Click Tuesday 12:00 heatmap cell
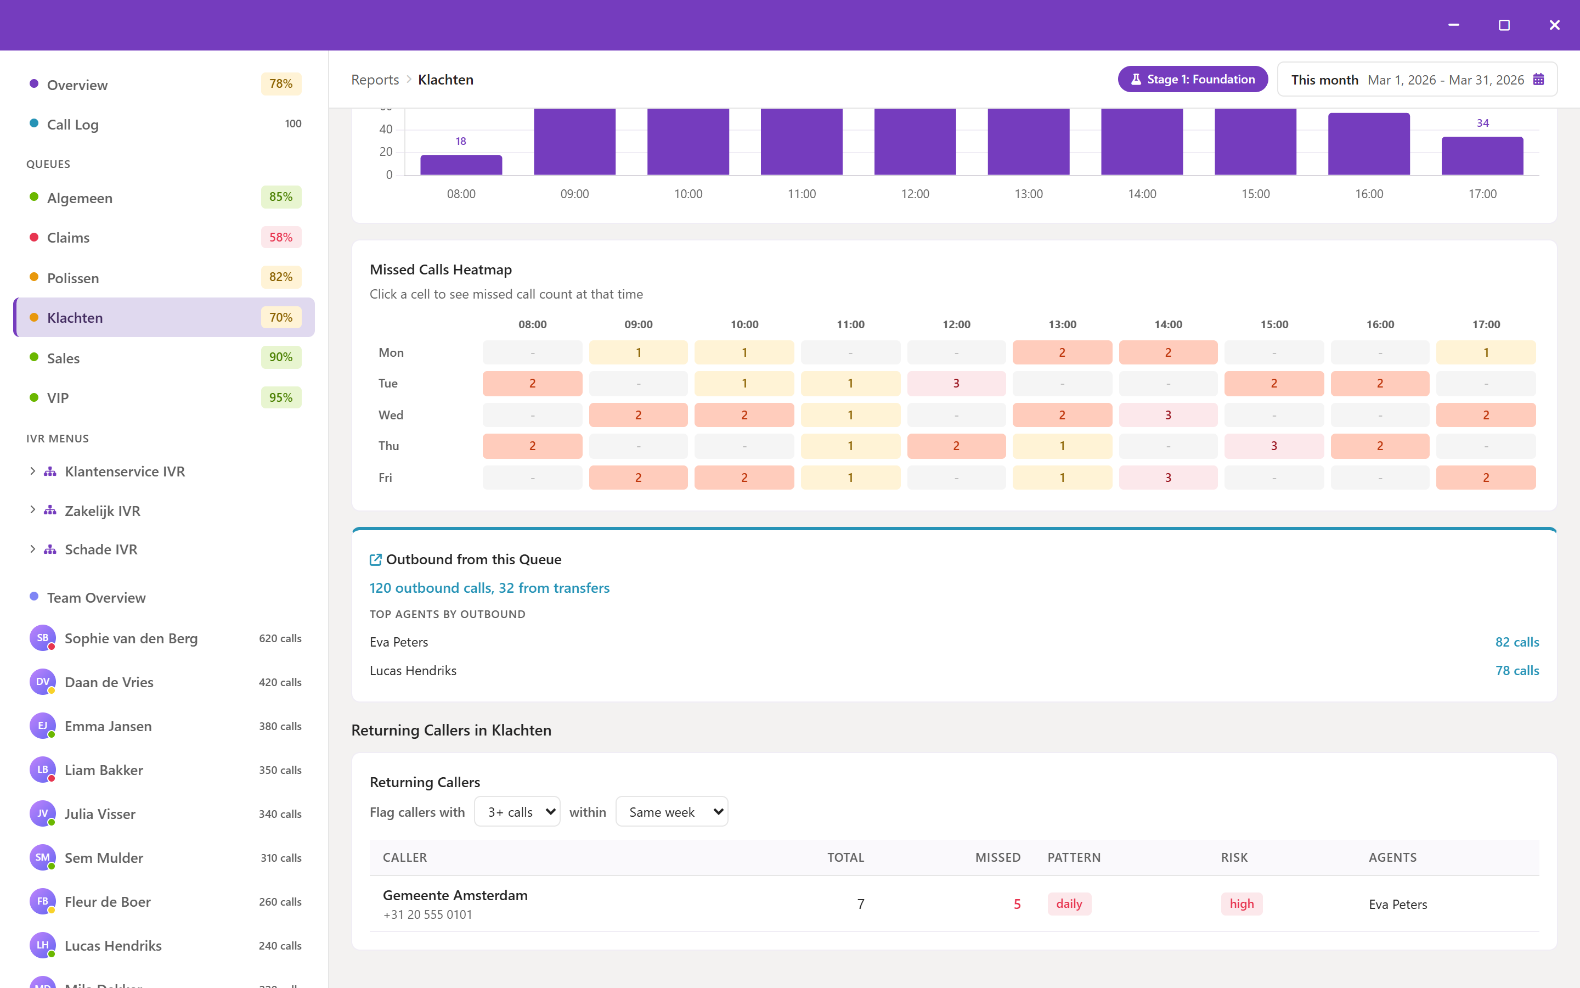This screenshot has width=1580, height=988. coord(956,384)
